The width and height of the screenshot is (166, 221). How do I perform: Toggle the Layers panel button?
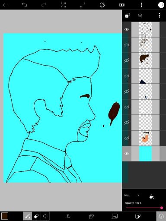pyautogui.click(x=161, y=216)
